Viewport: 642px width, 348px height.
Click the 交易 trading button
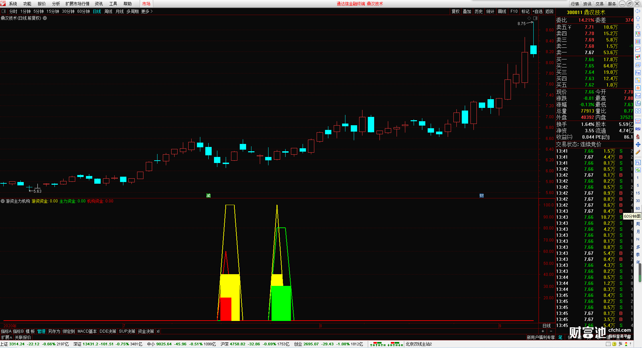600,4
